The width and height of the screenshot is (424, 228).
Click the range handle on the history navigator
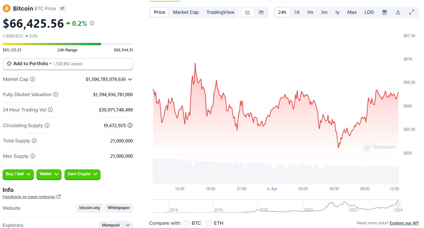[398, 206]
